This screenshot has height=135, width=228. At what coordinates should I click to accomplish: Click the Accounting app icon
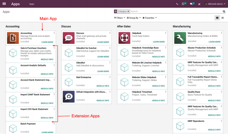point(13,38)
